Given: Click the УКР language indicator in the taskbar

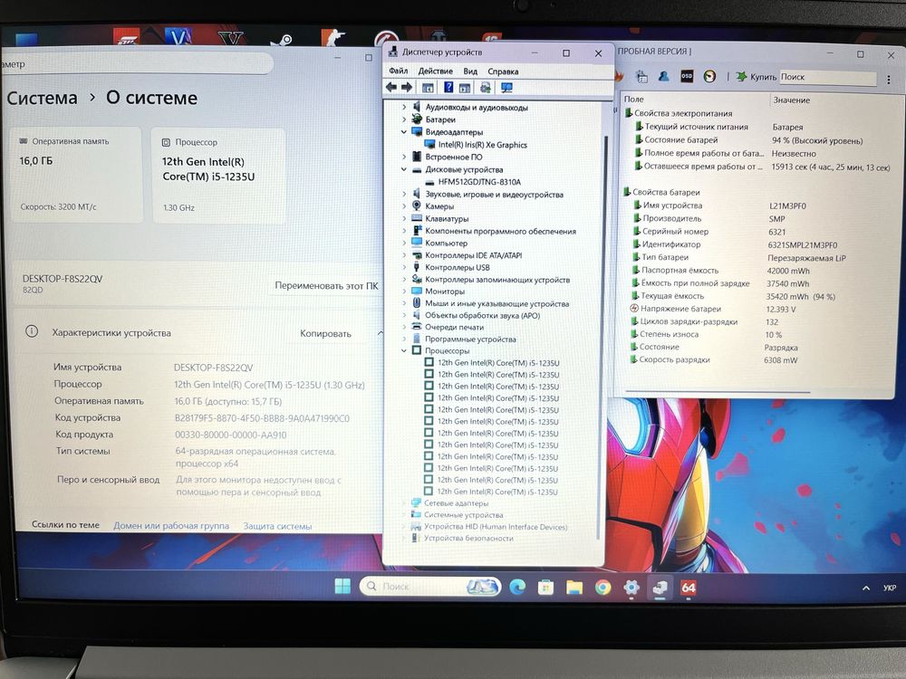Looking at the screenshot, I should (x=890, y=588).
